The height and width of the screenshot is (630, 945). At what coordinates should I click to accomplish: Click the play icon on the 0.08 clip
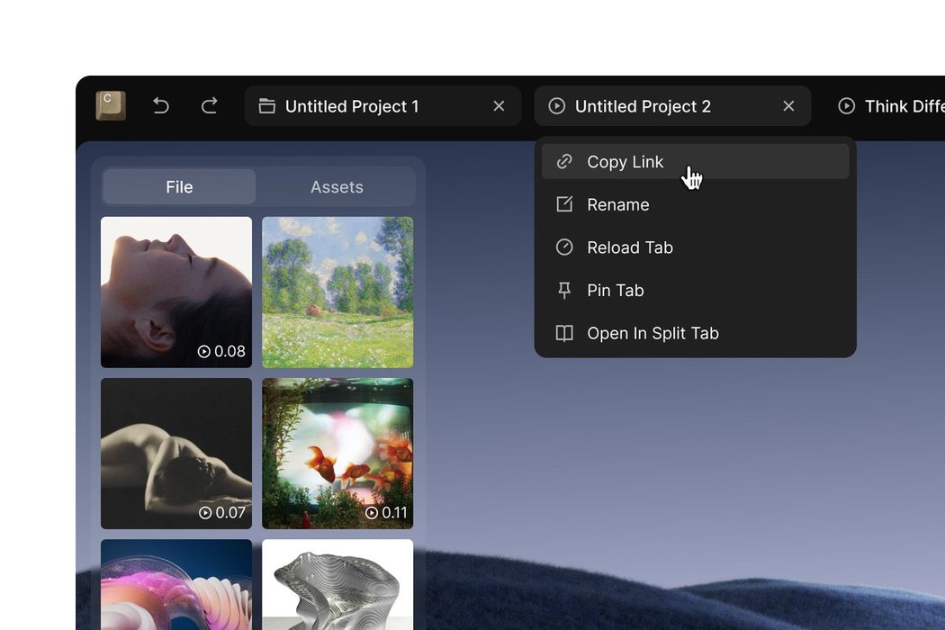(x=204, y=352)
